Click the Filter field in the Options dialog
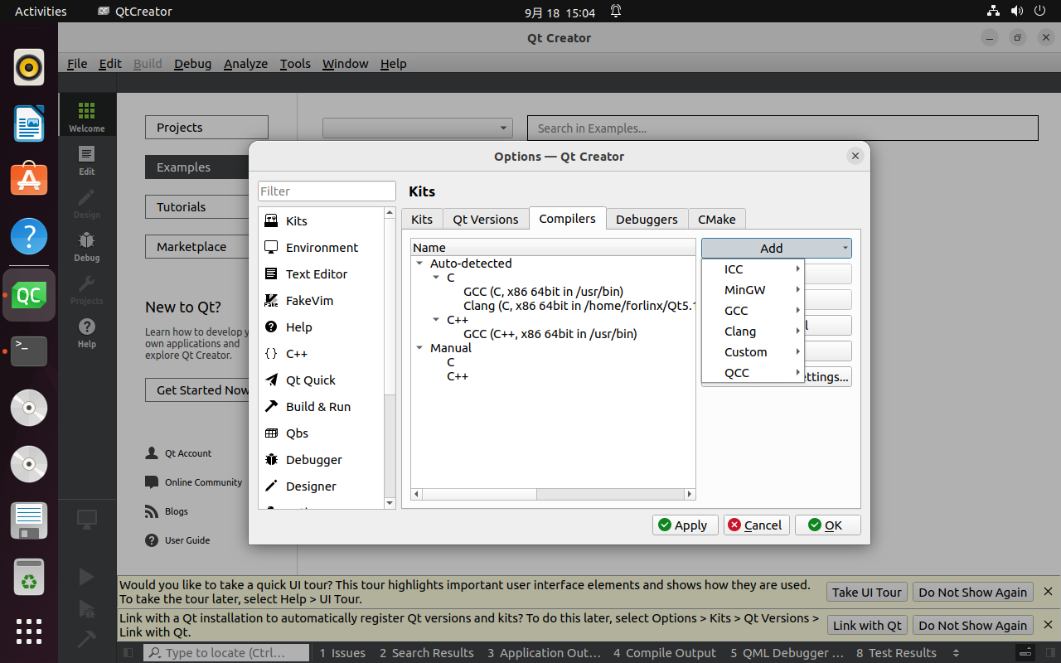Viewport: 1061px width, 663px height. click(327, 191)
